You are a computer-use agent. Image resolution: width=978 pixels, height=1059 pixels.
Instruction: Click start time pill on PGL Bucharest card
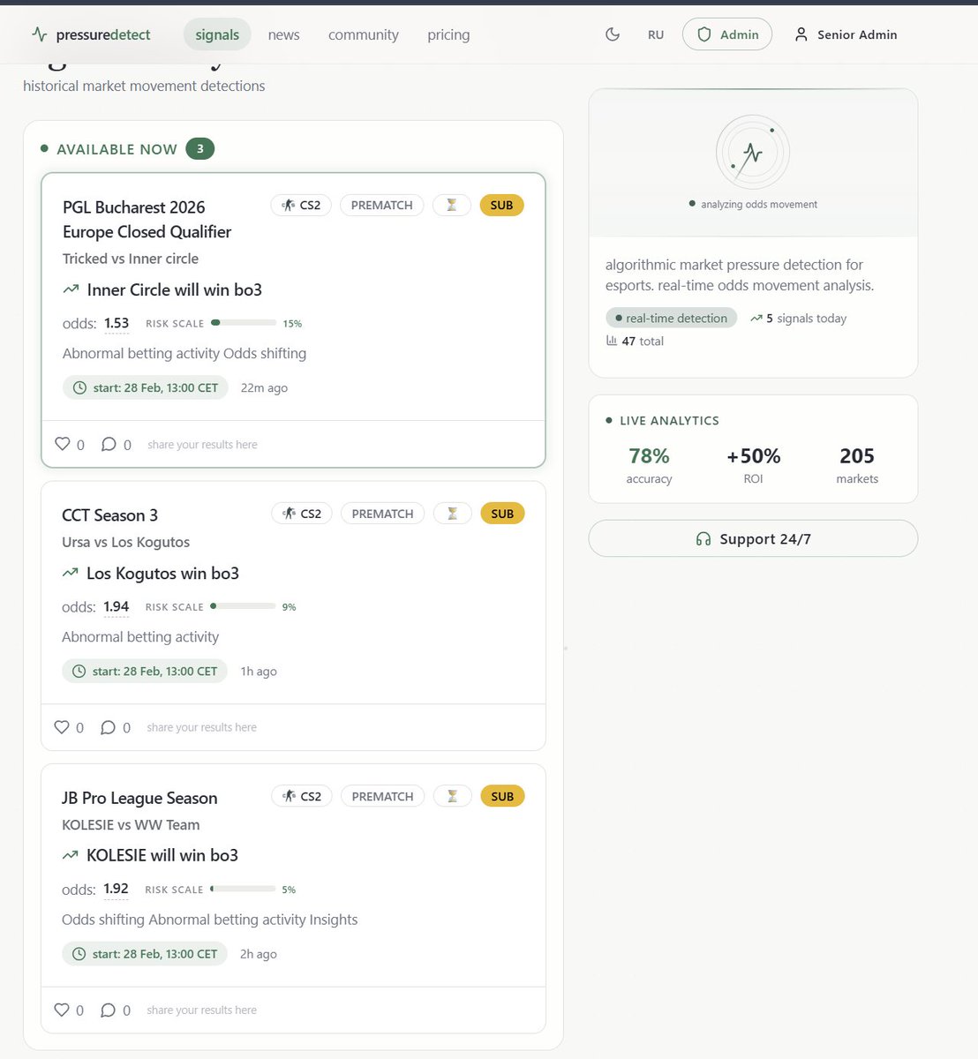(x=146, y=387)
